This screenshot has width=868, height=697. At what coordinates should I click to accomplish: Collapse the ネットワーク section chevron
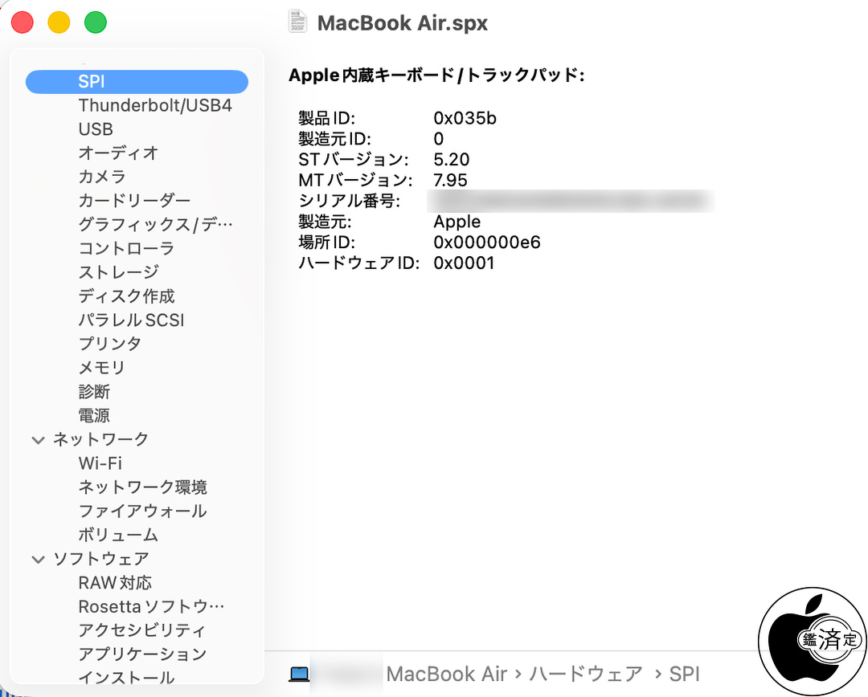tap(38, 440)
